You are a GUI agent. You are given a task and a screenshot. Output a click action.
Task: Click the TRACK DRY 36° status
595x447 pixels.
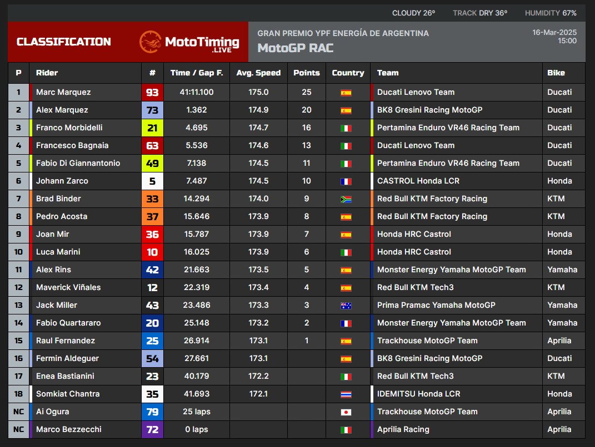click(x=480, y=13)
